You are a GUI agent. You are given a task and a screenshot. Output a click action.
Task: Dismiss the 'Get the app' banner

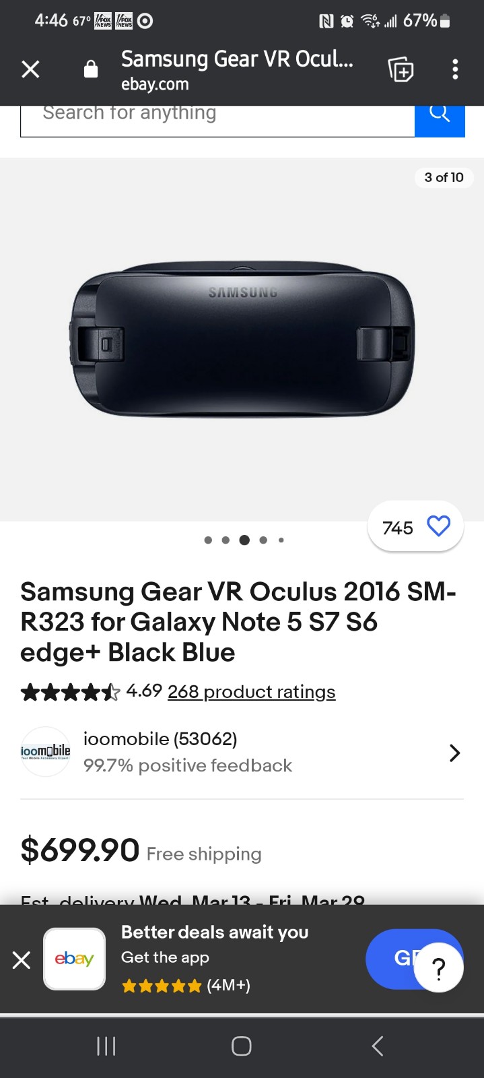coord(22,960)
